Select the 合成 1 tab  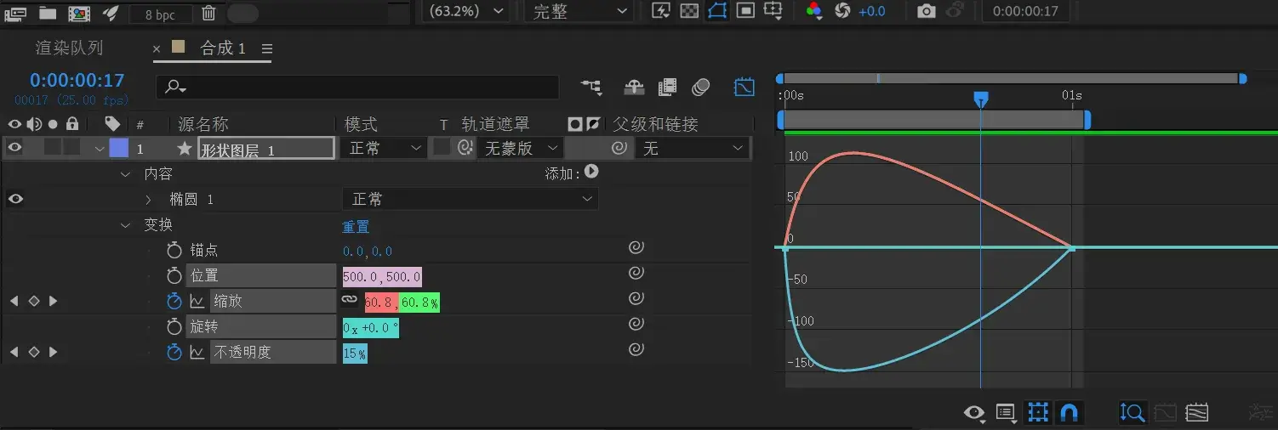pyautogui.click(x=223, y=48)
